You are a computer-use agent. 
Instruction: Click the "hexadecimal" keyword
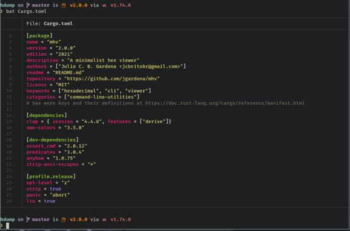[80, 91]
